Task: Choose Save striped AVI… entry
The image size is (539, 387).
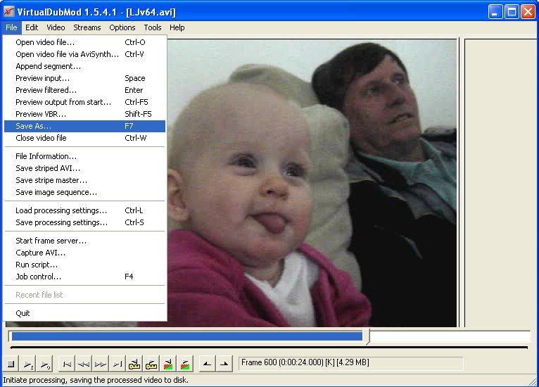Action: pyautogui.click(x=84, y=168)
